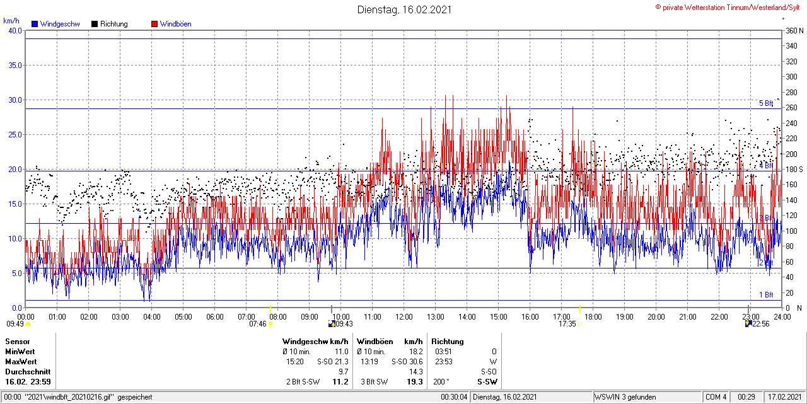Click the 3 Bft SW cell
The width and height of the screenshot is (807, 404).
coord(374,382)
